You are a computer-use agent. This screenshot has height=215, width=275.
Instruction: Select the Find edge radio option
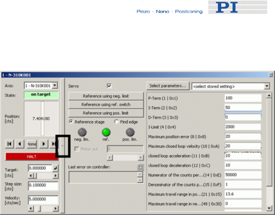click(116, 122)
